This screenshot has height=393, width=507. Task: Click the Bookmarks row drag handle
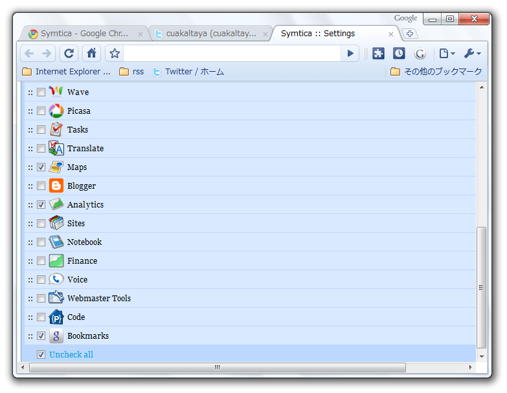(x=30, y=336)
